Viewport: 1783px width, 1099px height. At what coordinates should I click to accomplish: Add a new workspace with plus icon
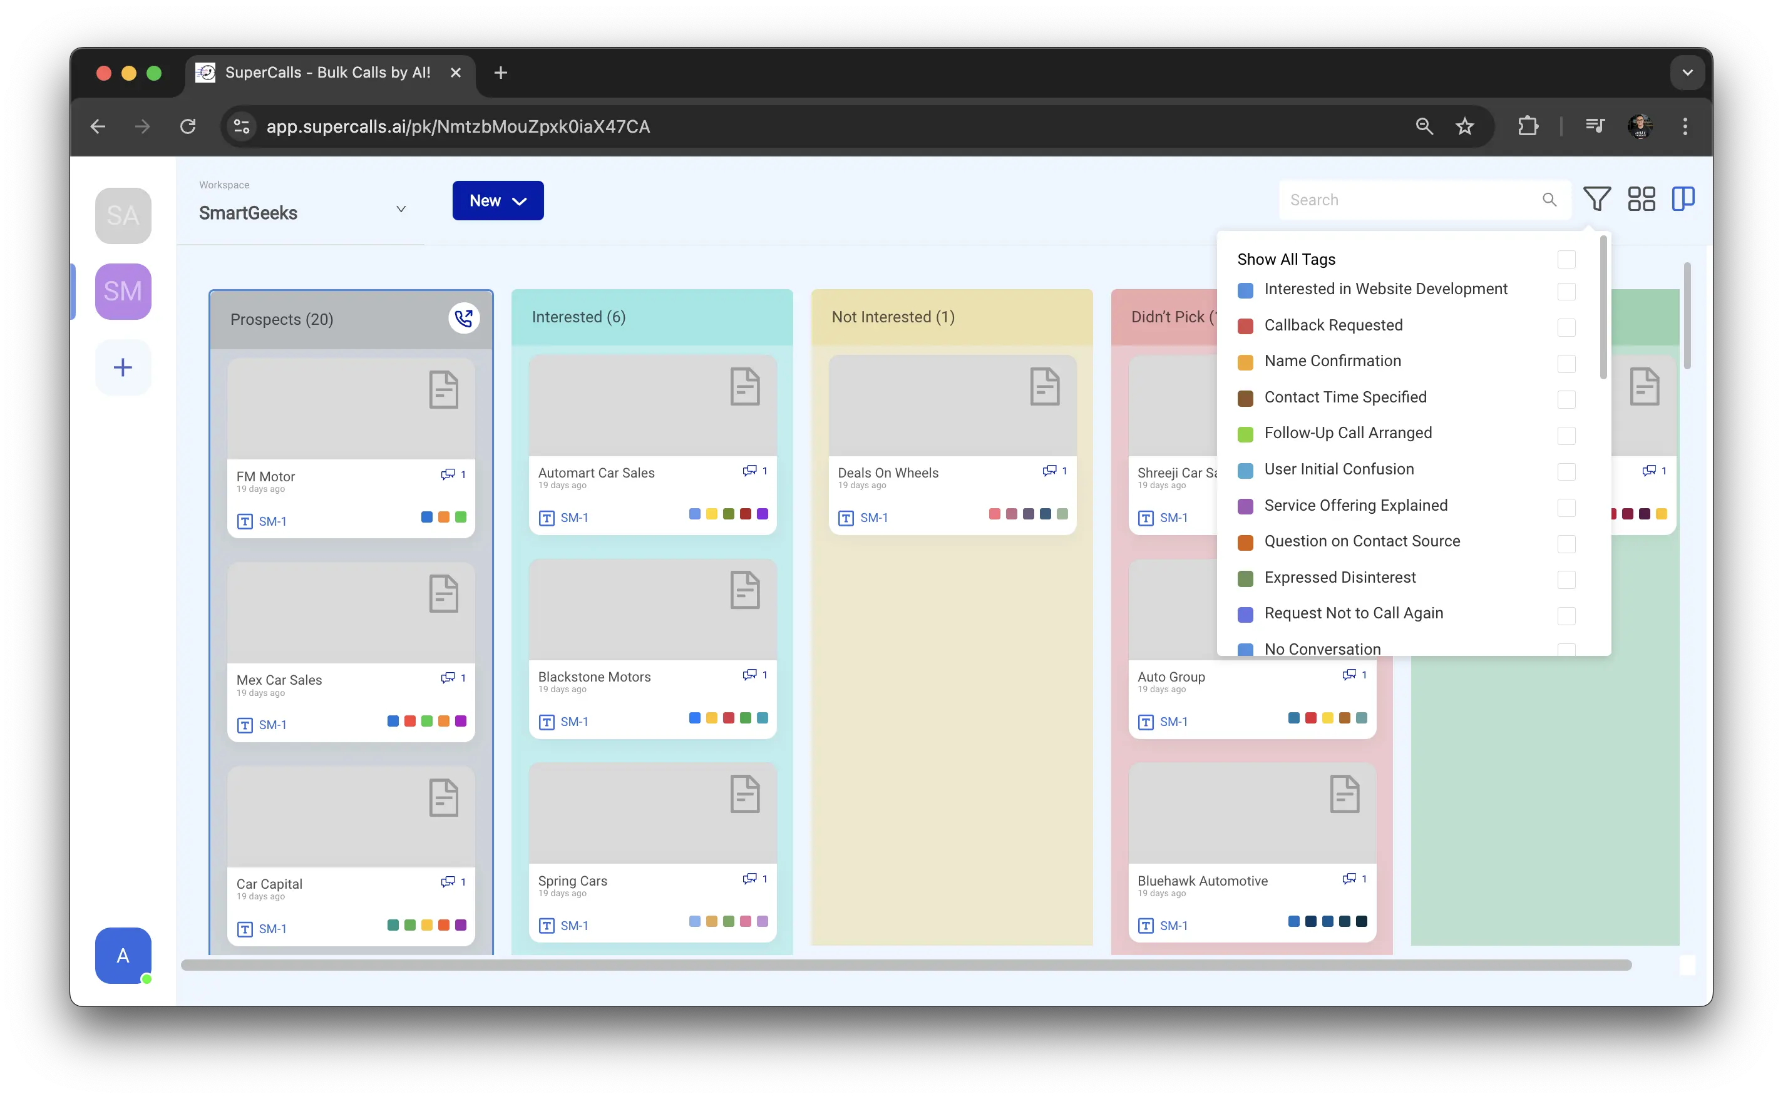coord(123,367)
